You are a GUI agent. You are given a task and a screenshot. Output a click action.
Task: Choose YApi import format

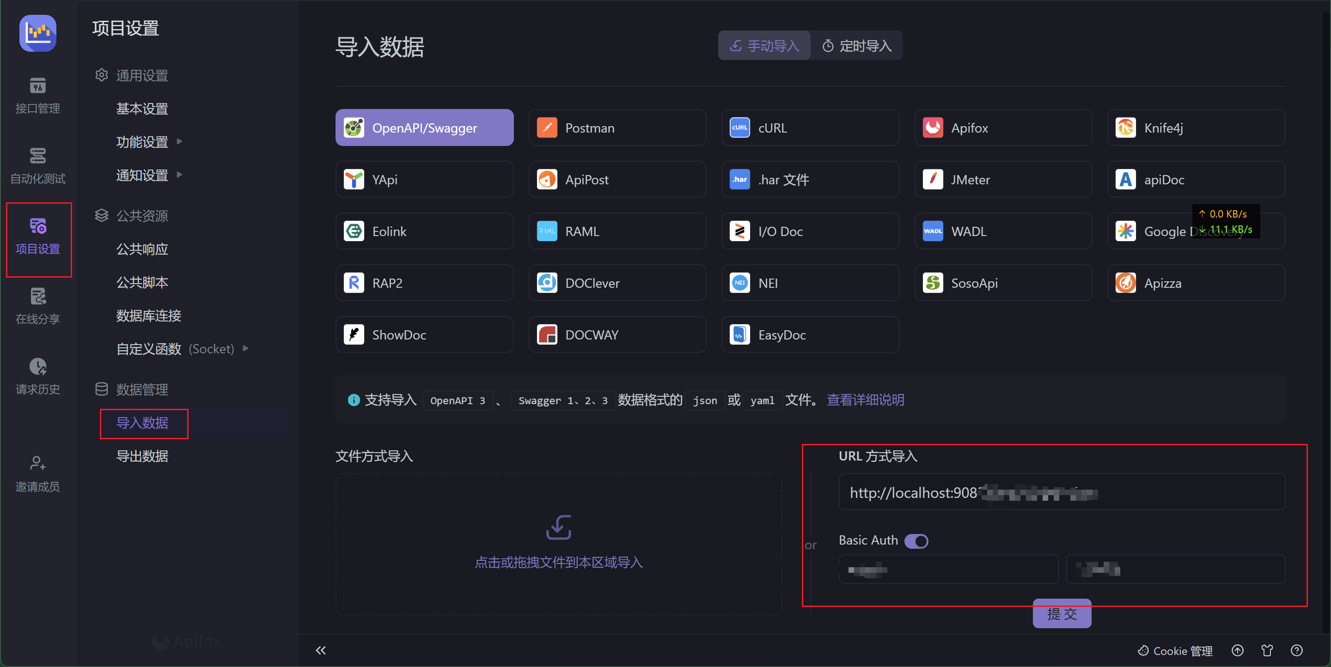[x=424, y=179]
